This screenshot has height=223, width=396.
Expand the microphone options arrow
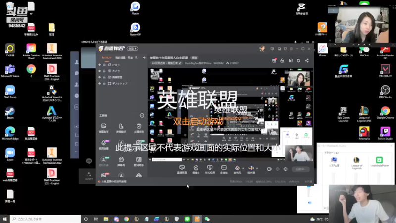click(x=243, y=168)
